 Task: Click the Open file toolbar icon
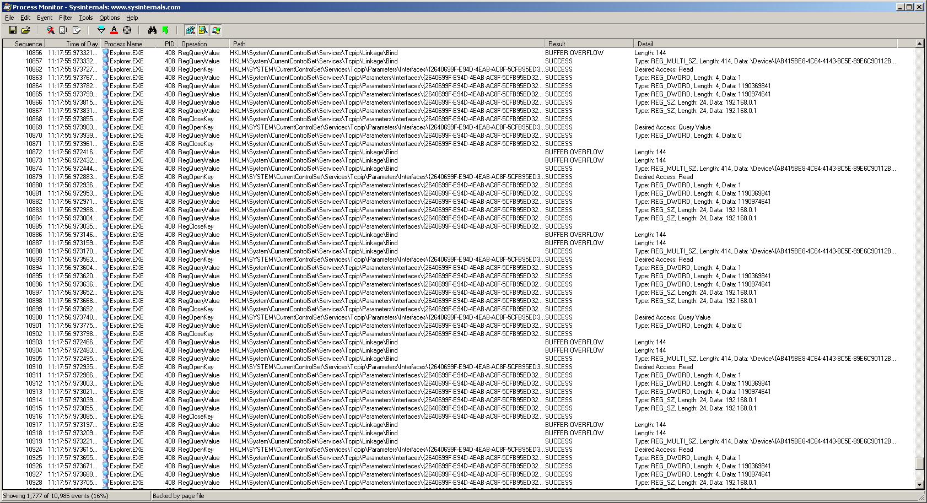25,30
